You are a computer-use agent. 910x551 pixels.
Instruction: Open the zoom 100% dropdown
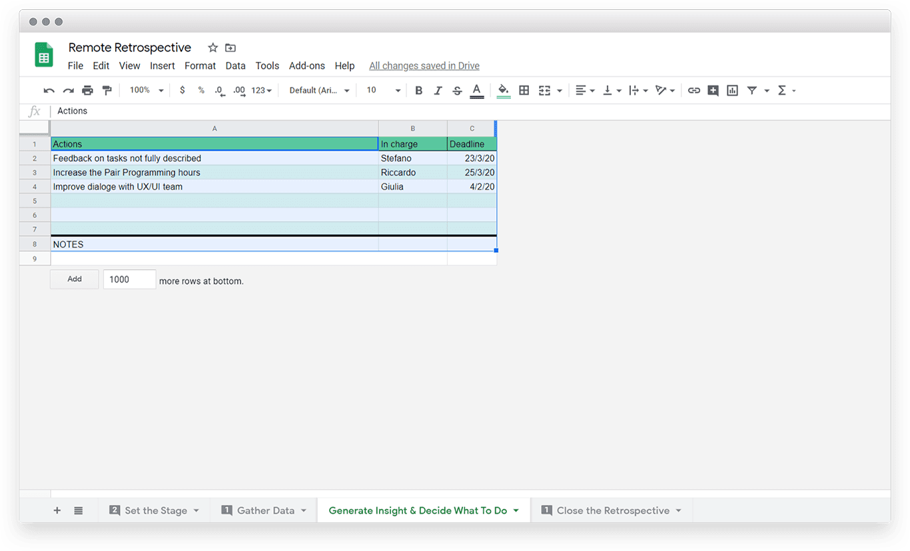pos(147,91)
